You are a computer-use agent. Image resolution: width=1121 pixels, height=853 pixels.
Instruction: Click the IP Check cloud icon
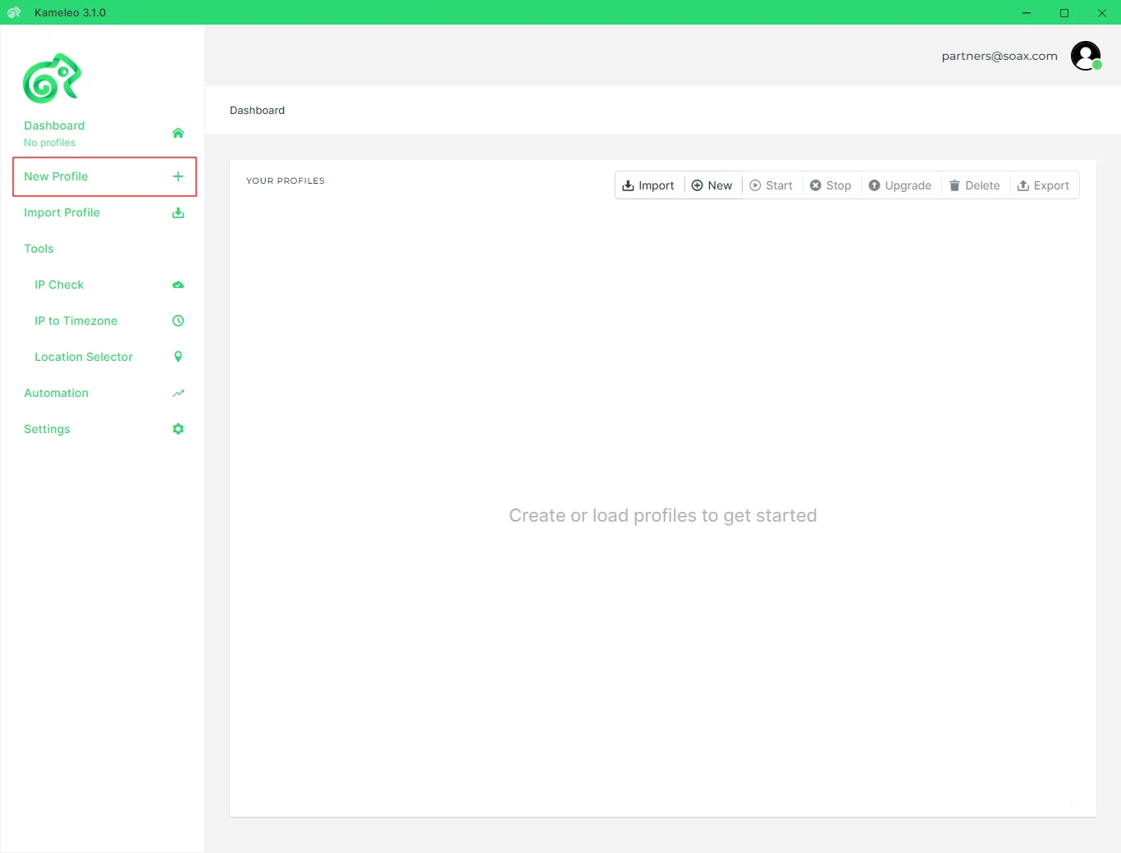coord(178,285)
